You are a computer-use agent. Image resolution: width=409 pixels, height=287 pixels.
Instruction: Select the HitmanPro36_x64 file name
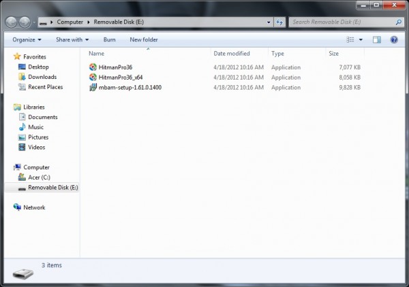tap(120, 78)
